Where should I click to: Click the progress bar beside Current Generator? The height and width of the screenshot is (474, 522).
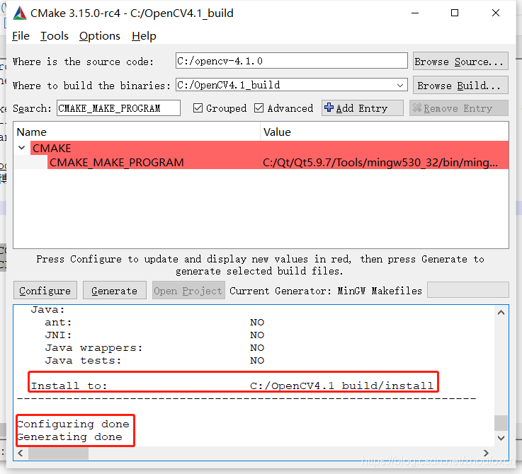click(467, 290)
